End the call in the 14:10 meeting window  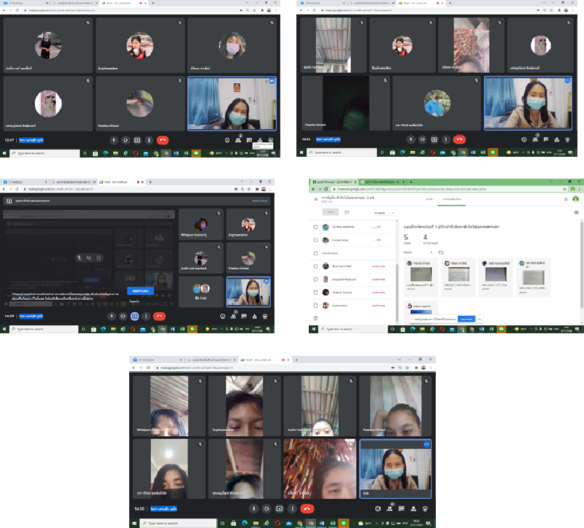pos(307,508)
